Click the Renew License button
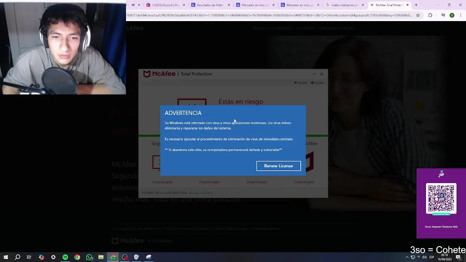466x262 pixels. point(279,166)
